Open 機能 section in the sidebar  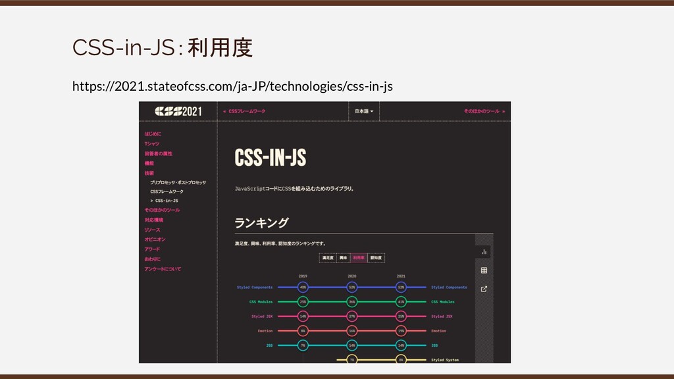[x=149, y=163]
